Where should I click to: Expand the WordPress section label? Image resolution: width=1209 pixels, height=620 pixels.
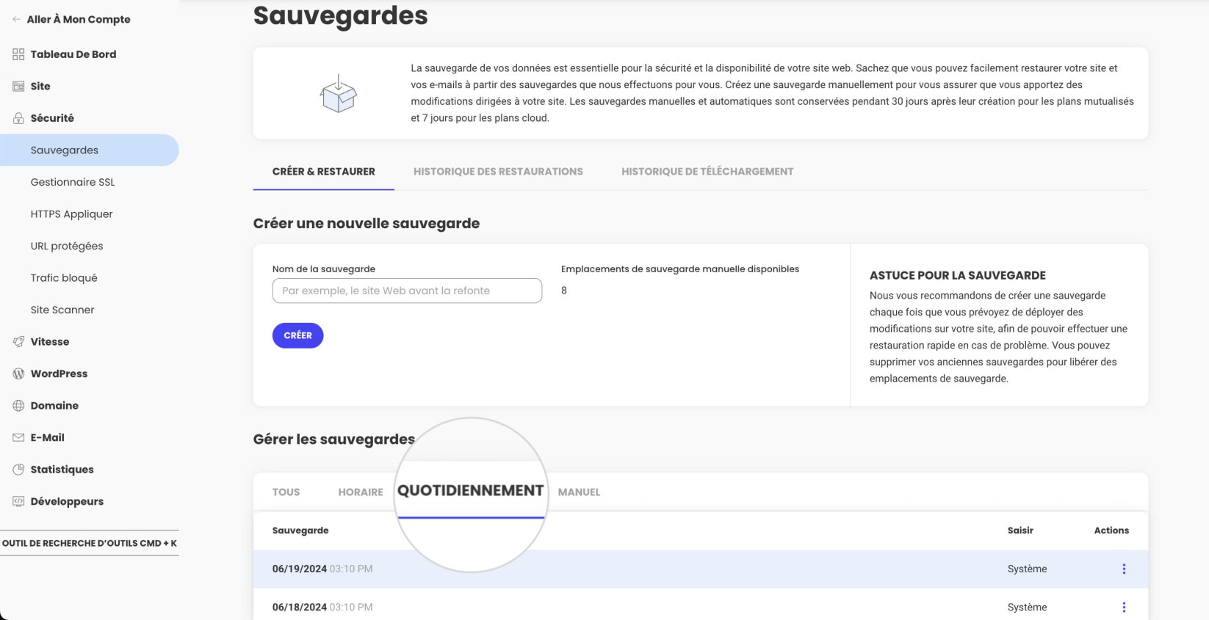tap(59, 373)
